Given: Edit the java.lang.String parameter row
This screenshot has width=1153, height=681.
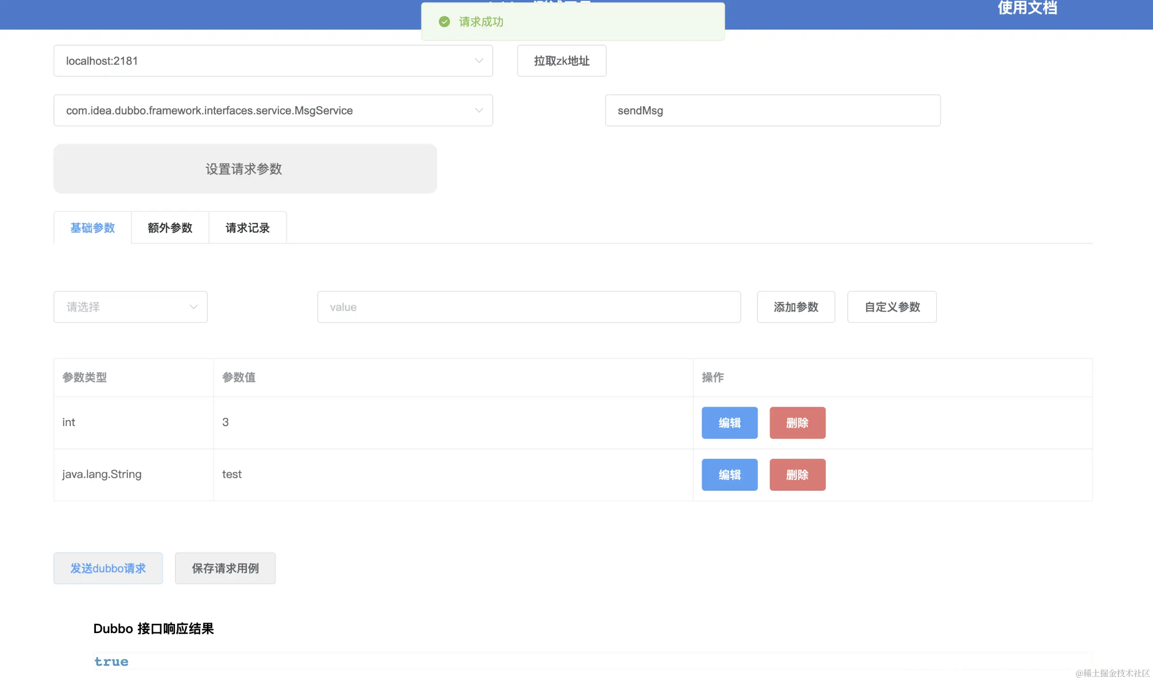Looking at the screenshot, I should pos(729,475).
